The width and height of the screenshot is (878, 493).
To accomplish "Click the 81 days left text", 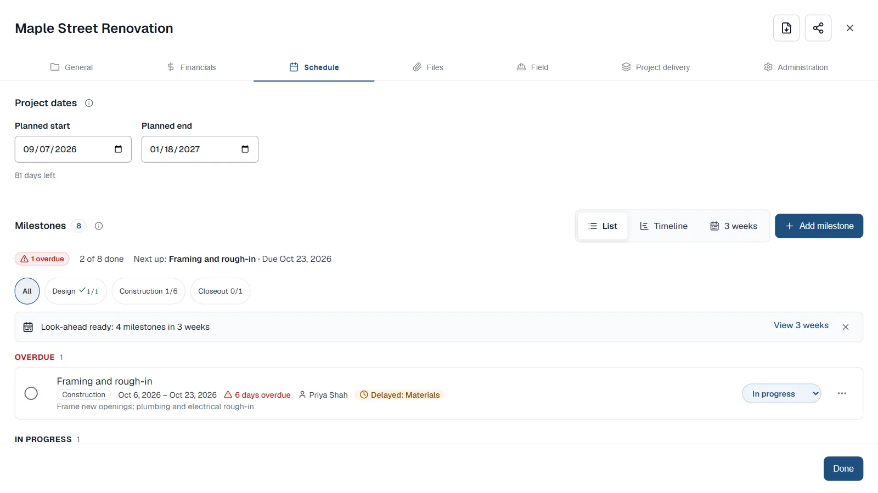I will coord(35,175).
